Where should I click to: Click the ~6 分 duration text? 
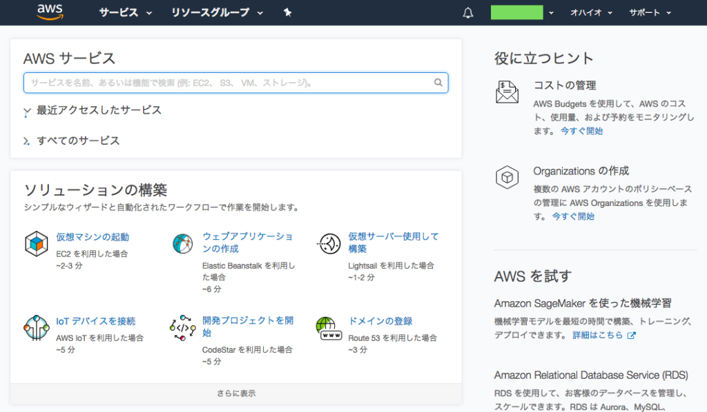[211, 289]
